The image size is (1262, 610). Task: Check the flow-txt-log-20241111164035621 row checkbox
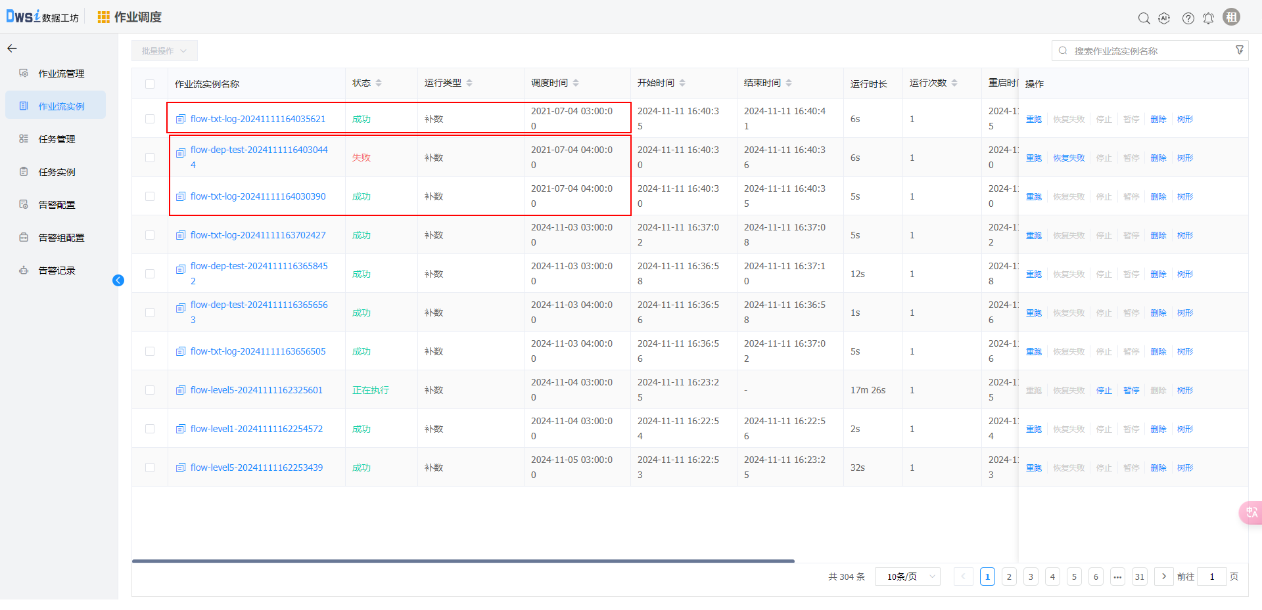click(x=150, y=119)
